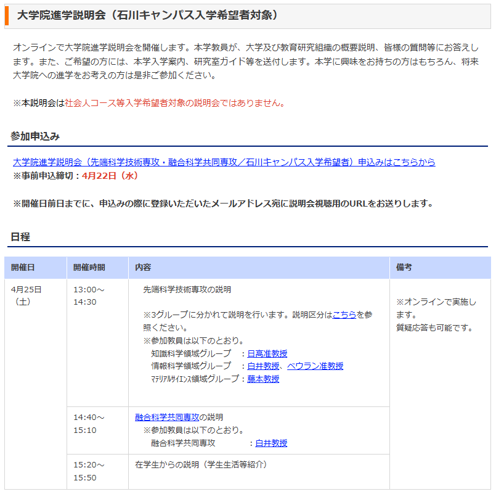Open 藤本教授 profile link
Screen dimensions: 496x494
pyautogui.click(x=263, y=379)
